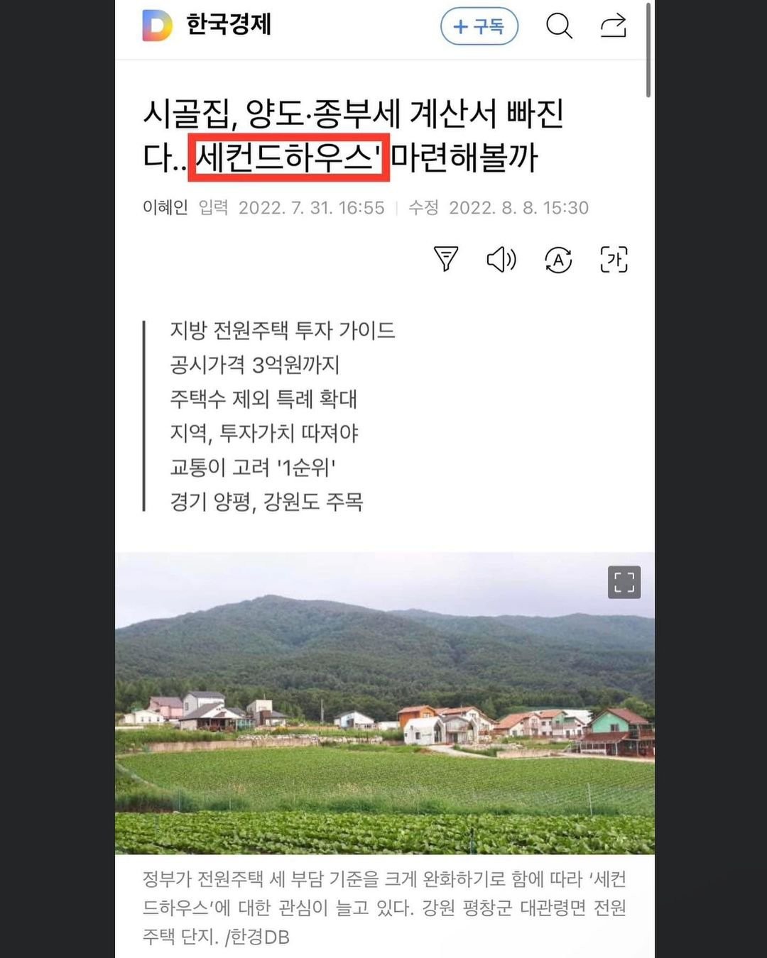
Task: Open 한국경제 publisher page
Action: coord(229,25)
